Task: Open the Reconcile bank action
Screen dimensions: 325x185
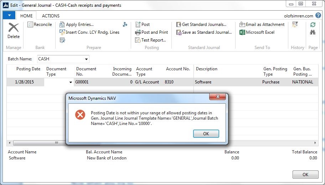Action: [40, 25]
